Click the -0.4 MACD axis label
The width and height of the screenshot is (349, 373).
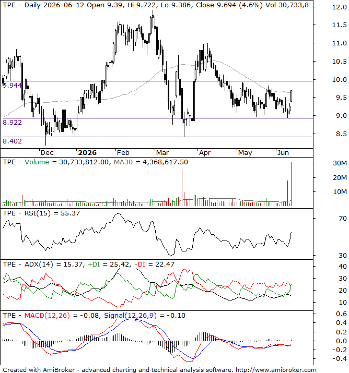[x=340, y=359]
